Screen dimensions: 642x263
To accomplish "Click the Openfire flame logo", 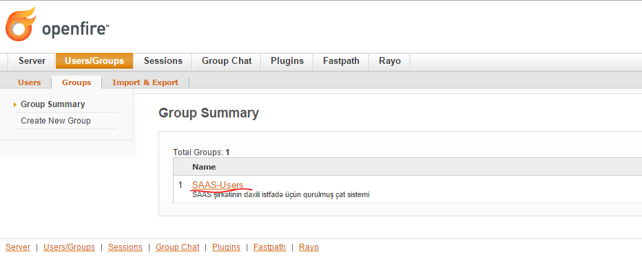I will [x=21, y=24].
